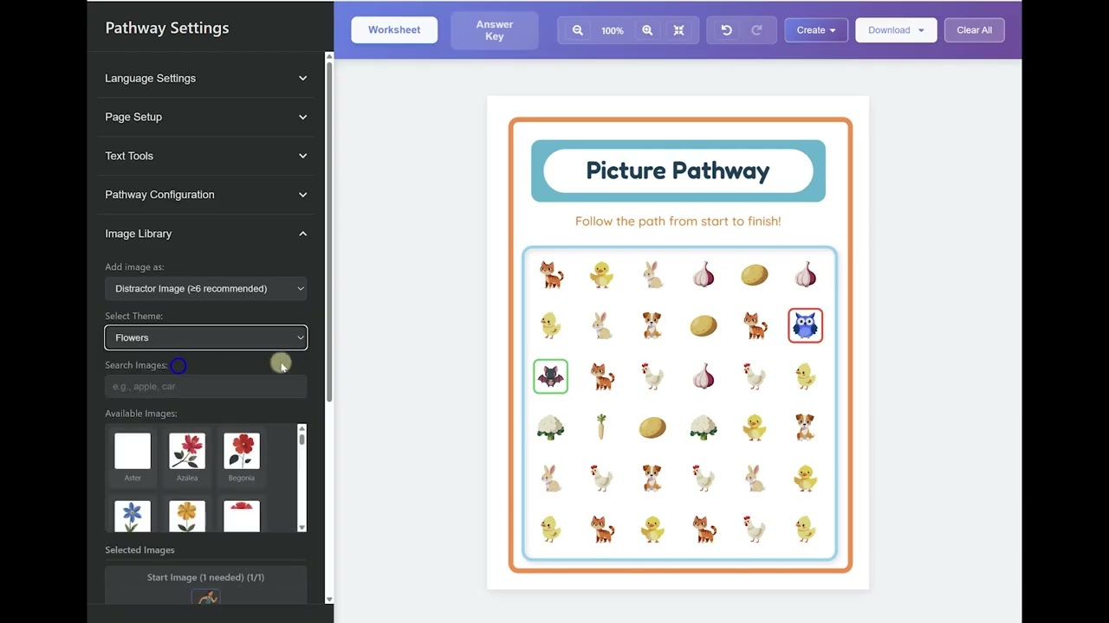Expand the Text Tools section
The width and height of the screenshot is (1109, 623).
206,156
